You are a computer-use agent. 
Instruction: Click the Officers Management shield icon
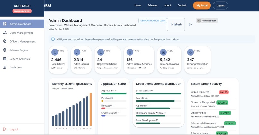(x=5, y=41)
